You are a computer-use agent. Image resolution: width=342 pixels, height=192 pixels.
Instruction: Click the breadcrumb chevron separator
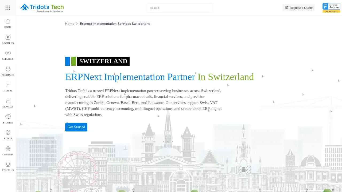[x=77, y=24]
